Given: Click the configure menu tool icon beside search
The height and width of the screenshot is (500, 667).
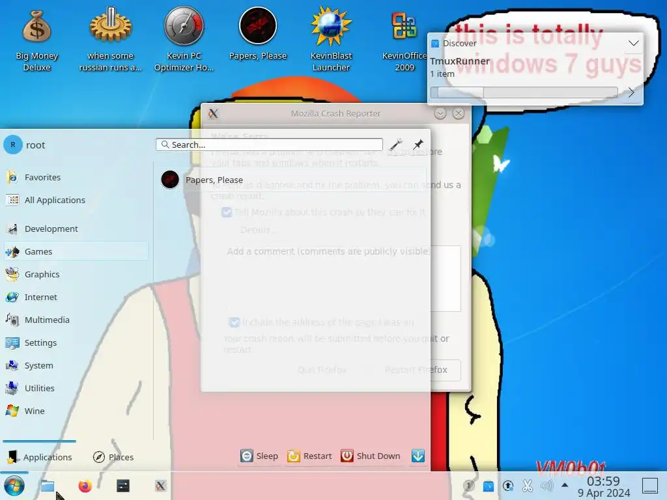Looking at the screenshot, I should coord(395,145).
